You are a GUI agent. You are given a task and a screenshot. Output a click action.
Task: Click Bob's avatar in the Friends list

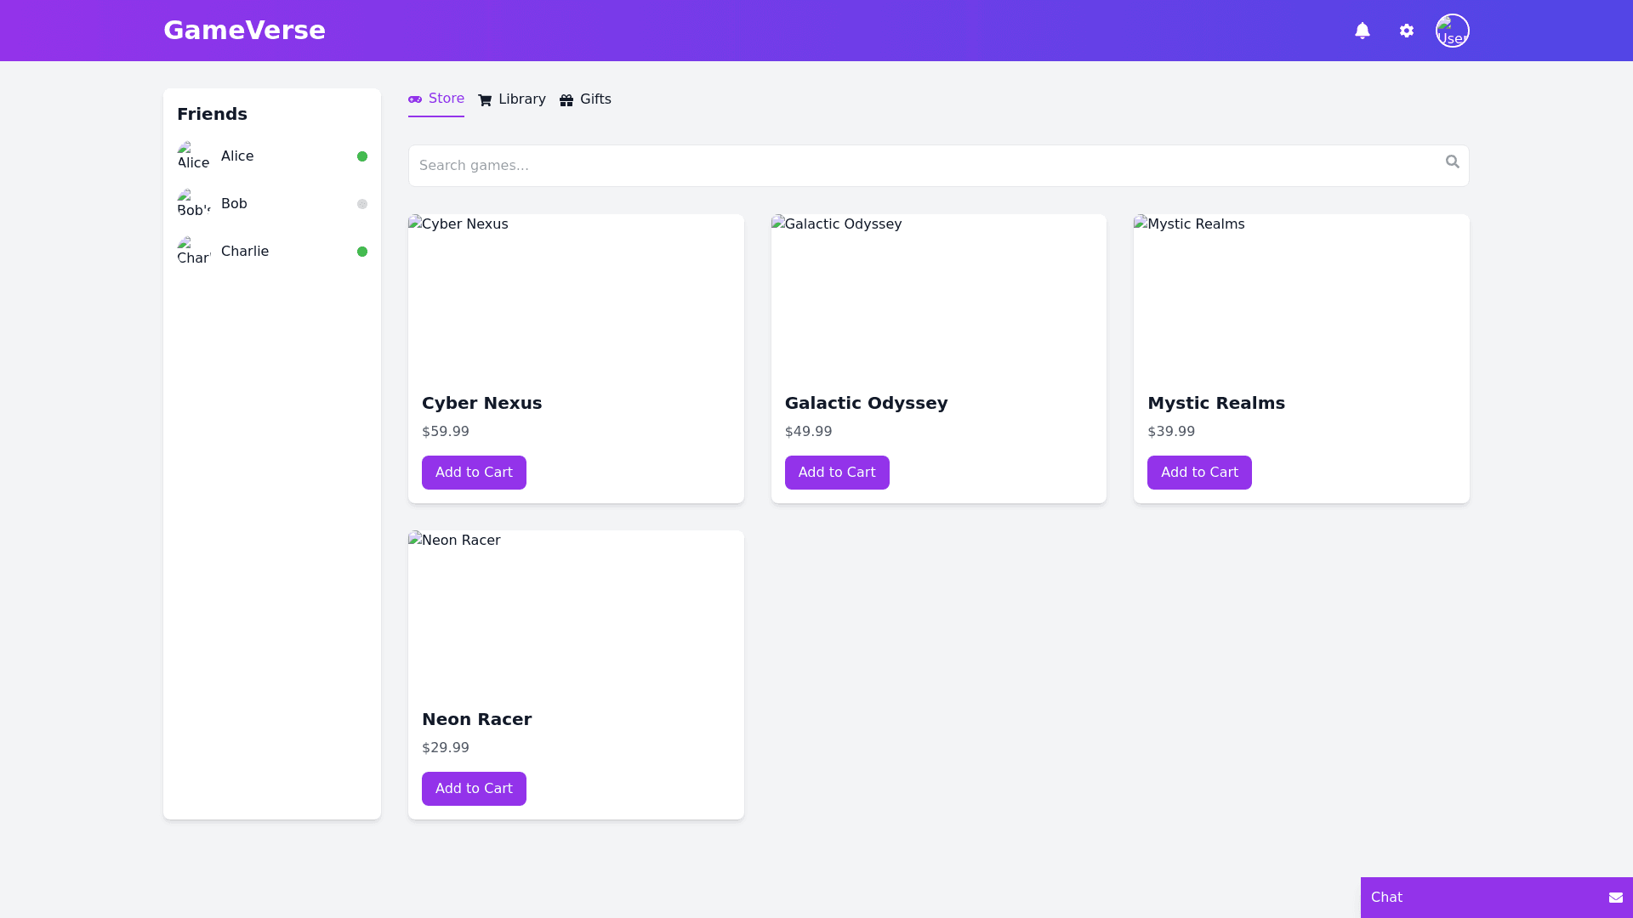(x=194, y=204)
